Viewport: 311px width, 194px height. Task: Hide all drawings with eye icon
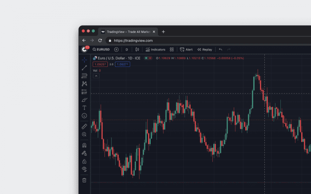pos(84,169)
